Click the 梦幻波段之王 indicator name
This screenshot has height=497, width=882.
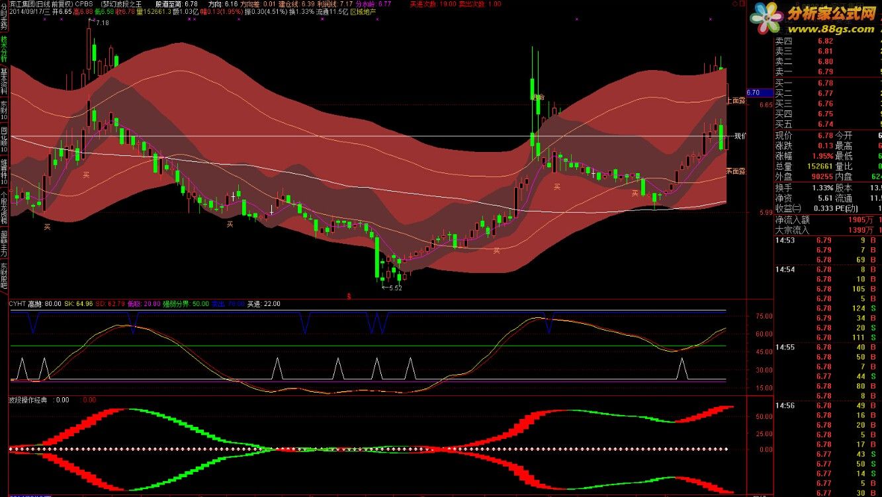(122, 3)
